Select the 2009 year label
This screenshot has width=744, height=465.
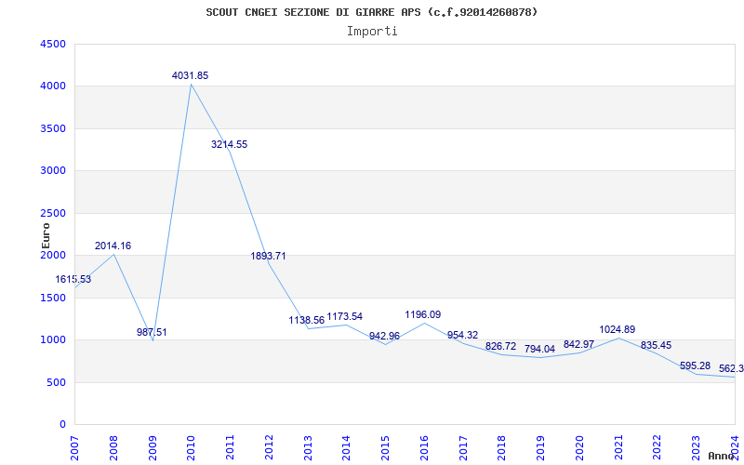(x=153, y=448)
